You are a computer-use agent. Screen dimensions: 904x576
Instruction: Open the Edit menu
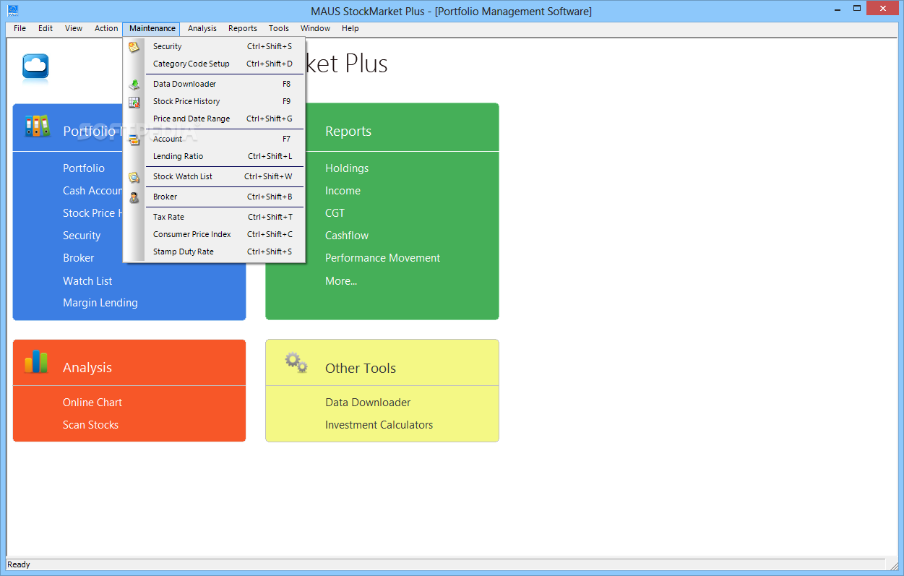46,29
